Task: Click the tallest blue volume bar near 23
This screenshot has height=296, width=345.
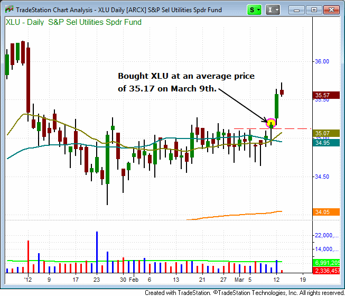Action: point(97,252)
